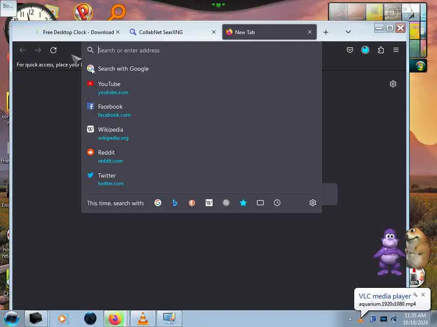Close the VLC media player notification
The image size is (437, 327).
tap(423, 295)
